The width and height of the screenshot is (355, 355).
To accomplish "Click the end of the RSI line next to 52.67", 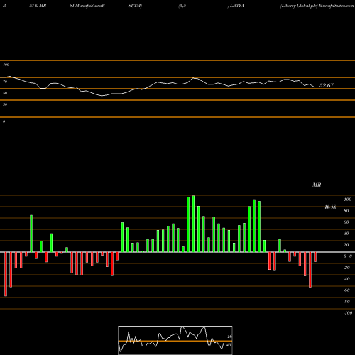I will 314,87.
